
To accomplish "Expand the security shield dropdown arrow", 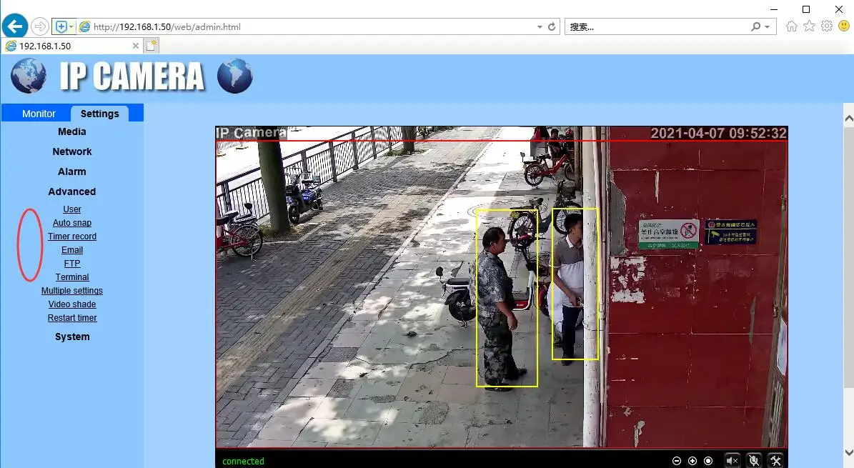I will pyautogui.click(x=71, y=26).
